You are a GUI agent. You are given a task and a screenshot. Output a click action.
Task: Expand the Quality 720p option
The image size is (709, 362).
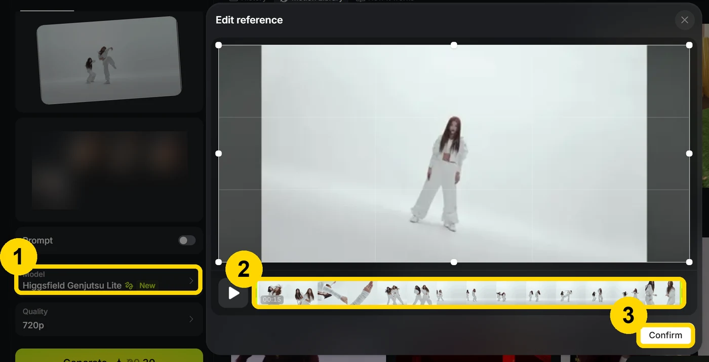click(109, 319)
